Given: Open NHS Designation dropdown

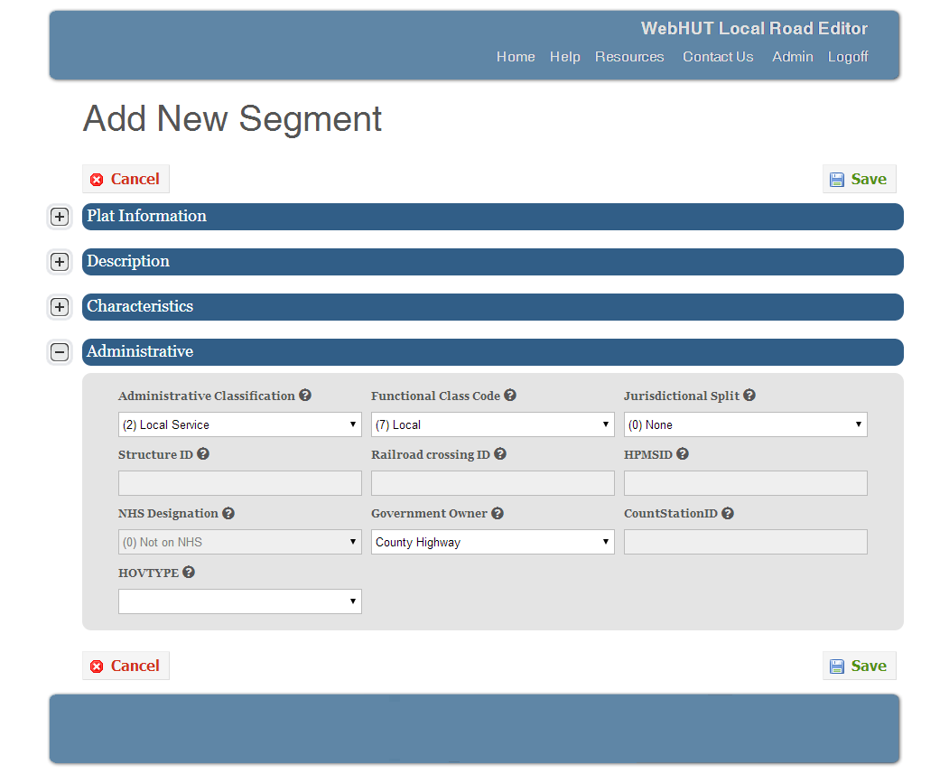Looking at the screenshot, I should 239,542.
